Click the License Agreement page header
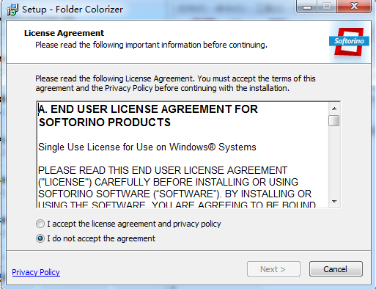 point(64,33)
